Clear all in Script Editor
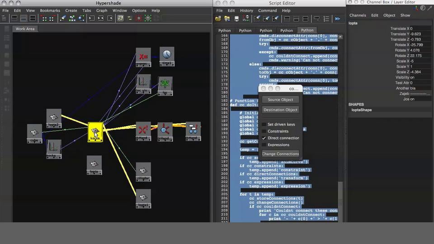 click(275, 19)
